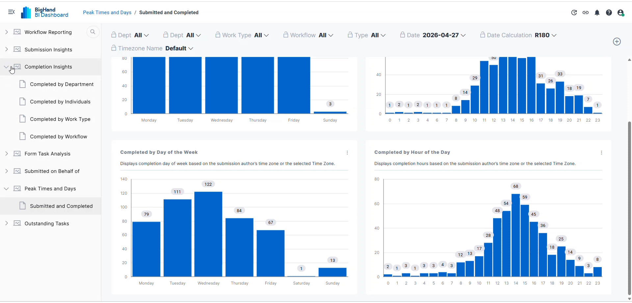
Task: Click the Completed by Department page icon
Action: (22, 84)
